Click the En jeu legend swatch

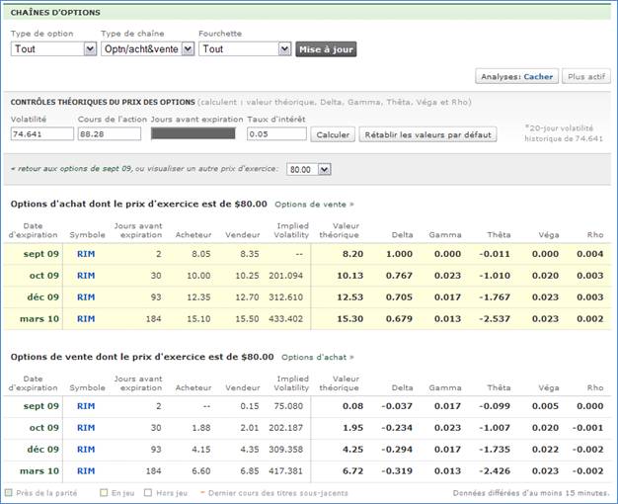(102, 492)
